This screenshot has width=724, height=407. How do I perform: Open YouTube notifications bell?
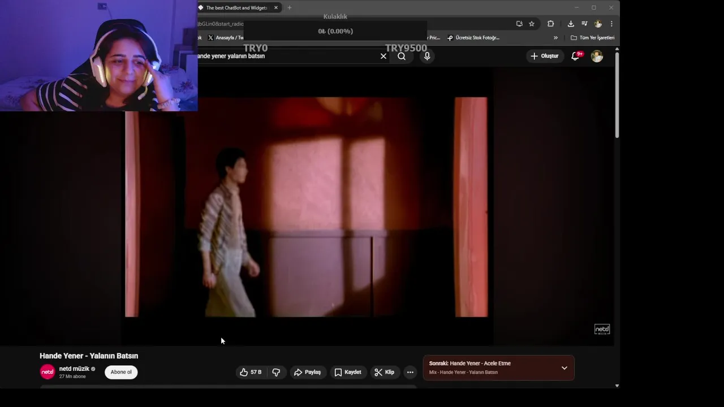coord(575,56)
